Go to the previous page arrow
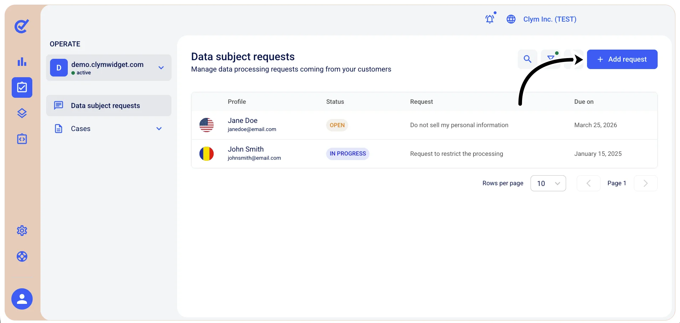680x323 pixels. pos(588,183)
